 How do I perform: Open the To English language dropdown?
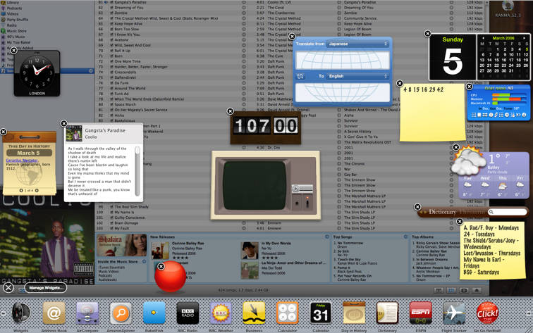click(357, 76)
